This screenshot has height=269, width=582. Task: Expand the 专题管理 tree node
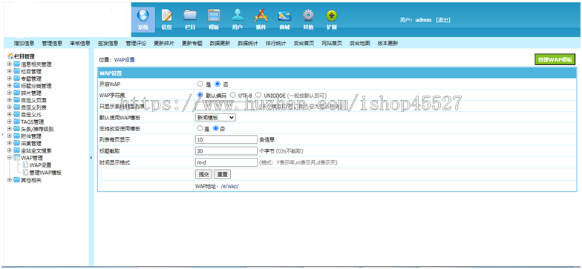(9, 79)
